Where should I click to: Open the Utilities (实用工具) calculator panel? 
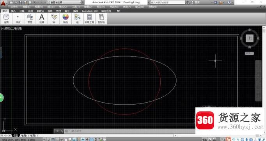coord(89,19)
